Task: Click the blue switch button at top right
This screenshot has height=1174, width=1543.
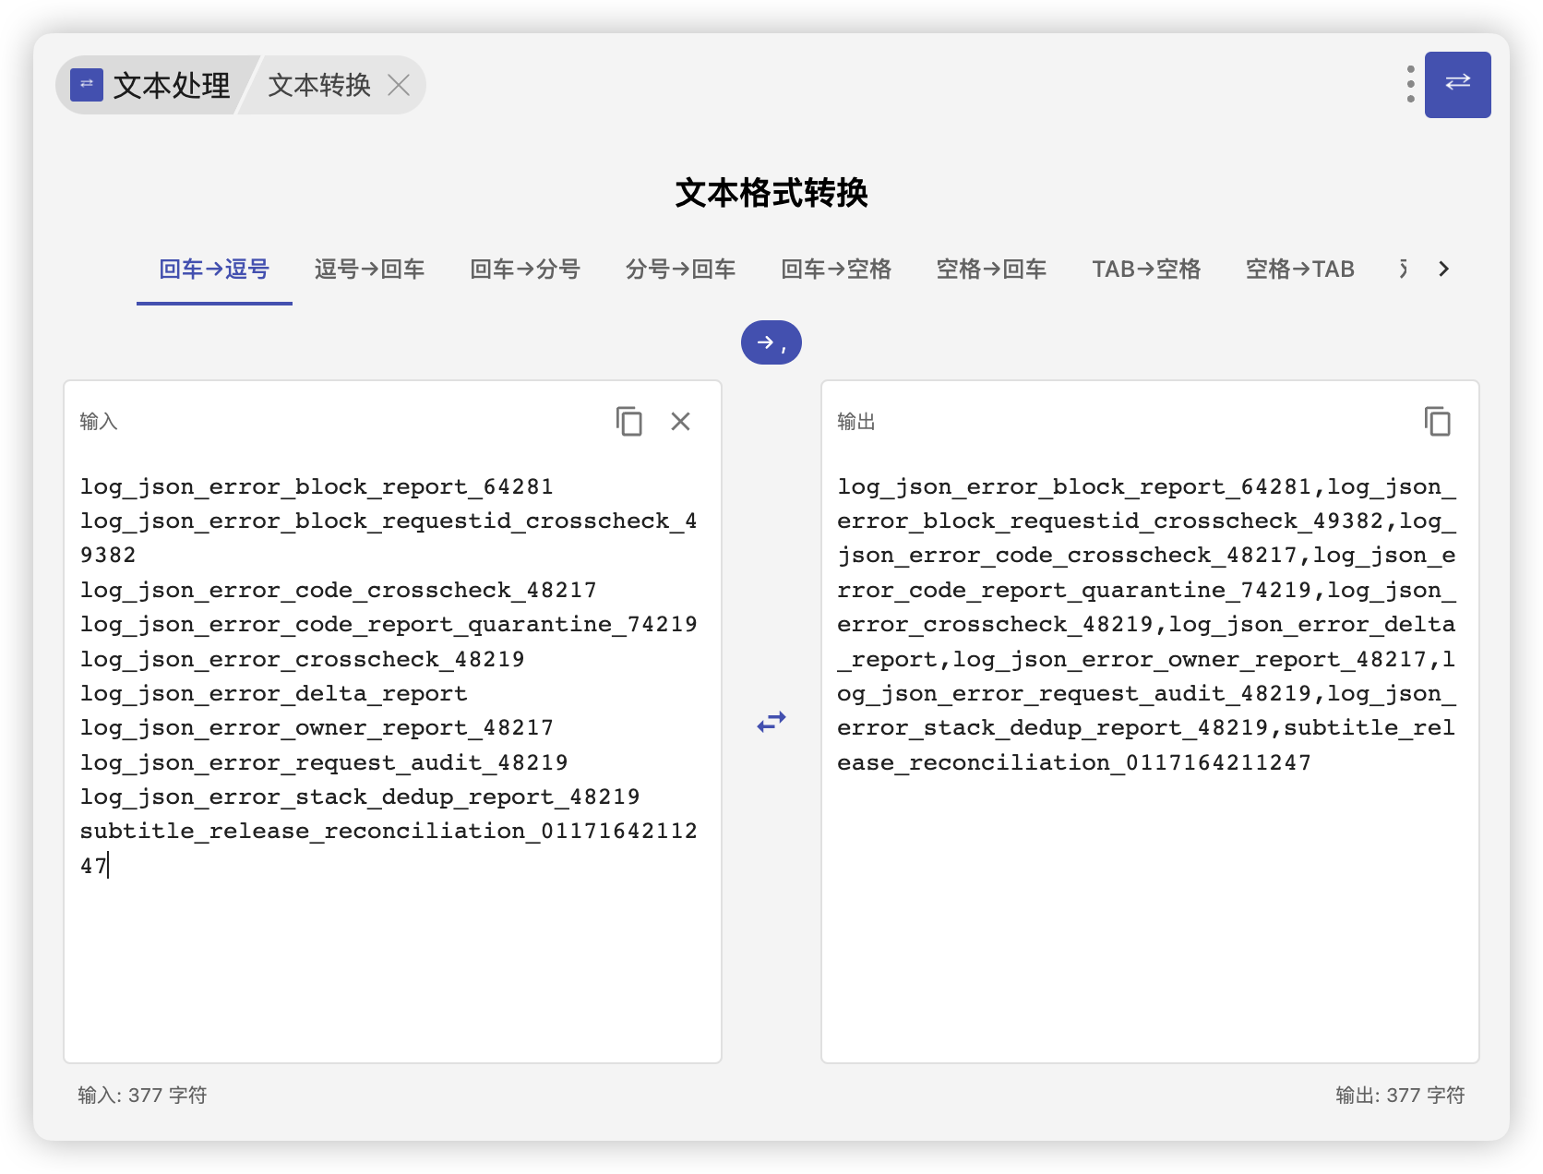Action: (x=1457, y=85)
